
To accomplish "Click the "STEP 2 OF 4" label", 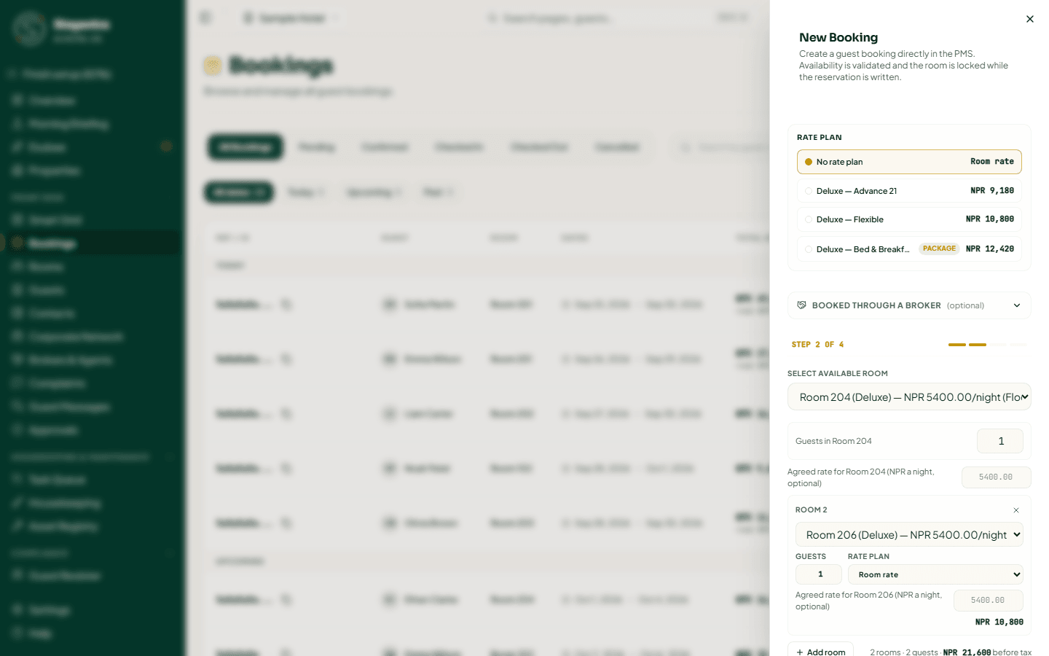I will click(817, 345).
